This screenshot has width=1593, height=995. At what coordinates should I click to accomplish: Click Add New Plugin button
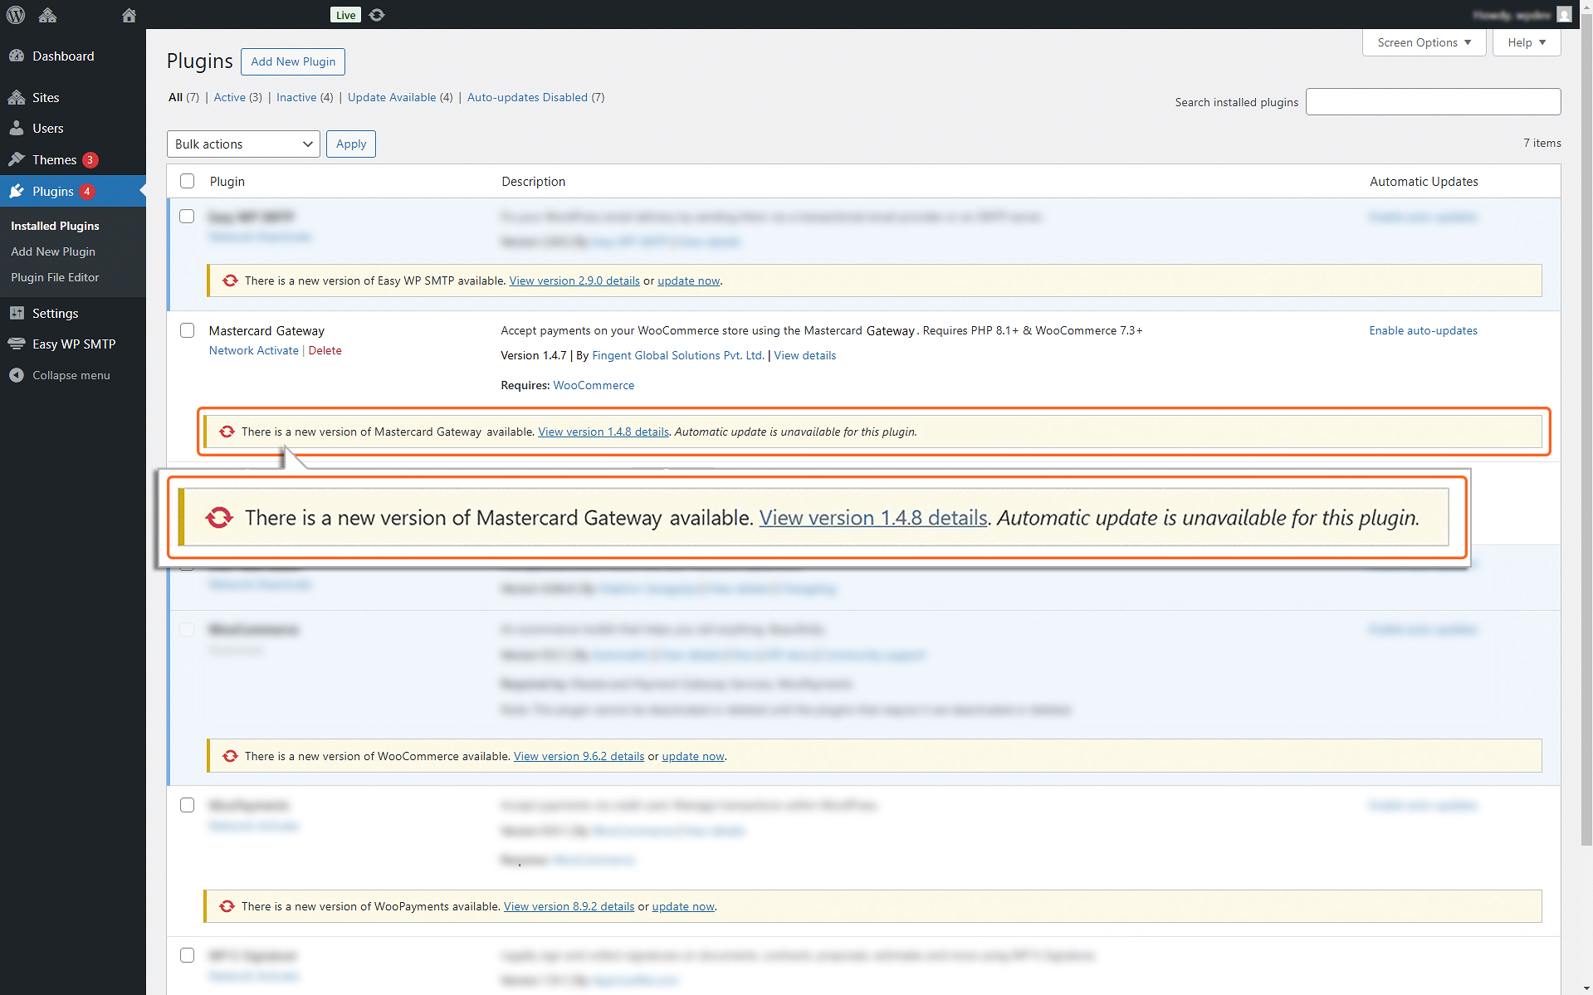tap(293, 61)
